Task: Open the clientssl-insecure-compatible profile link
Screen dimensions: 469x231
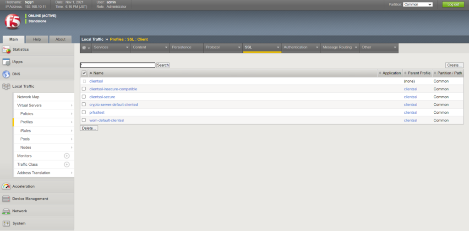Action: tap(113, 89)
